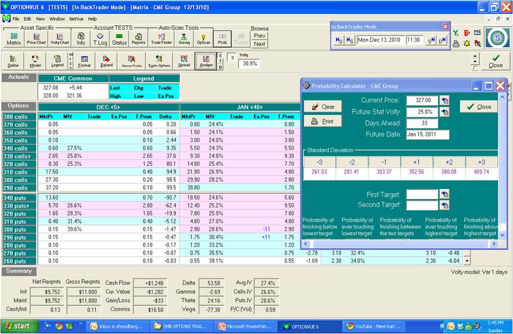Click the Analyze toolbar button
513x334 pixels.
(x=206, y=61)
